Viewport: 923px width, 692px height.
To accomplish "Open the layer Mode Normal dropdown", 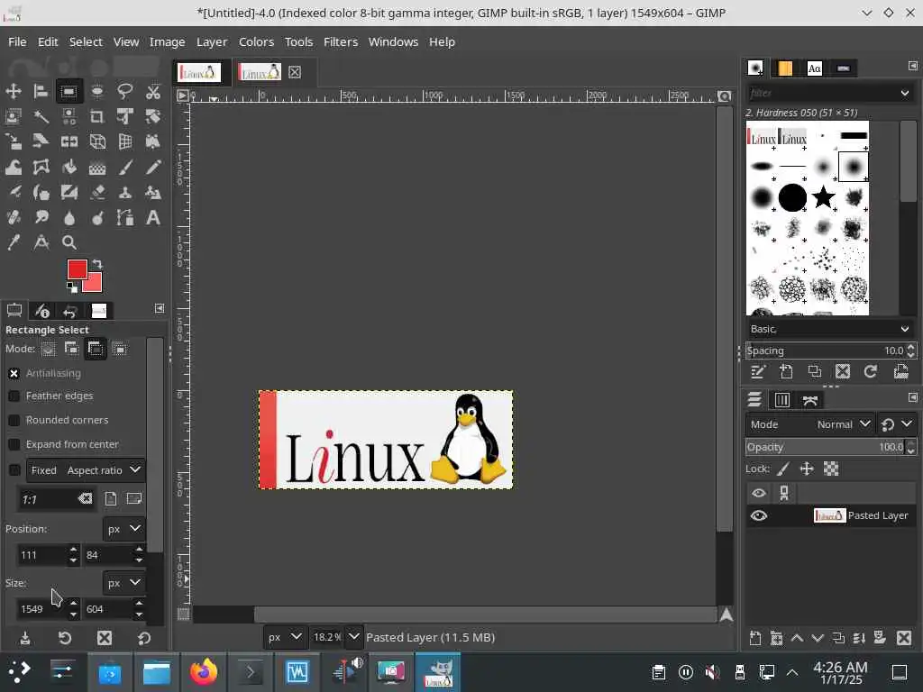I will [x=809, y=424].
